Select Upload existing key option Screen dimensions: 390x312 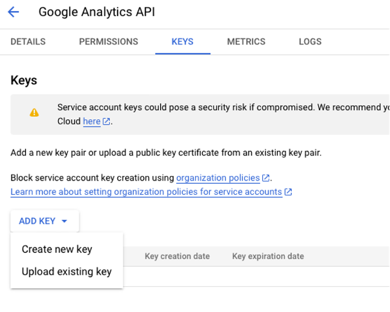(x=67, y=271)
